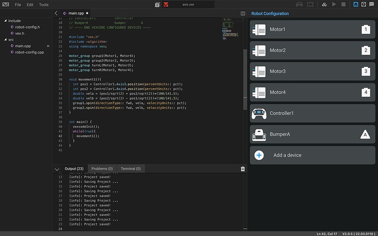Clear output with the trash icon
The height and width of the screenshot is (236, 378).
point(243,169)
